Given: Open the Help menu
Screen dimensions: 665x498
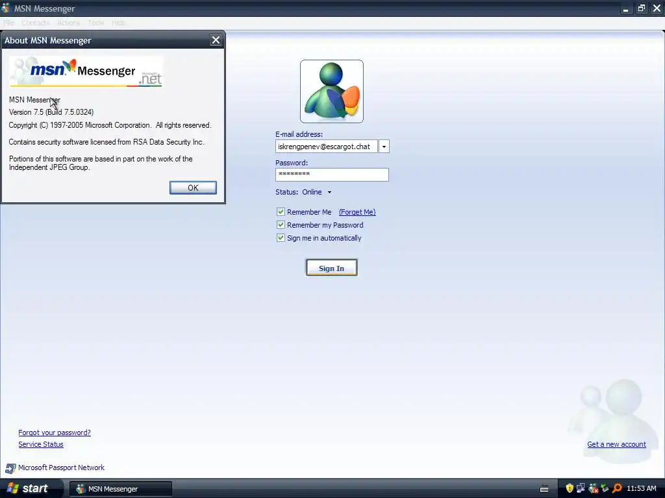Looking at the screenshot, I should pos(118,23).
